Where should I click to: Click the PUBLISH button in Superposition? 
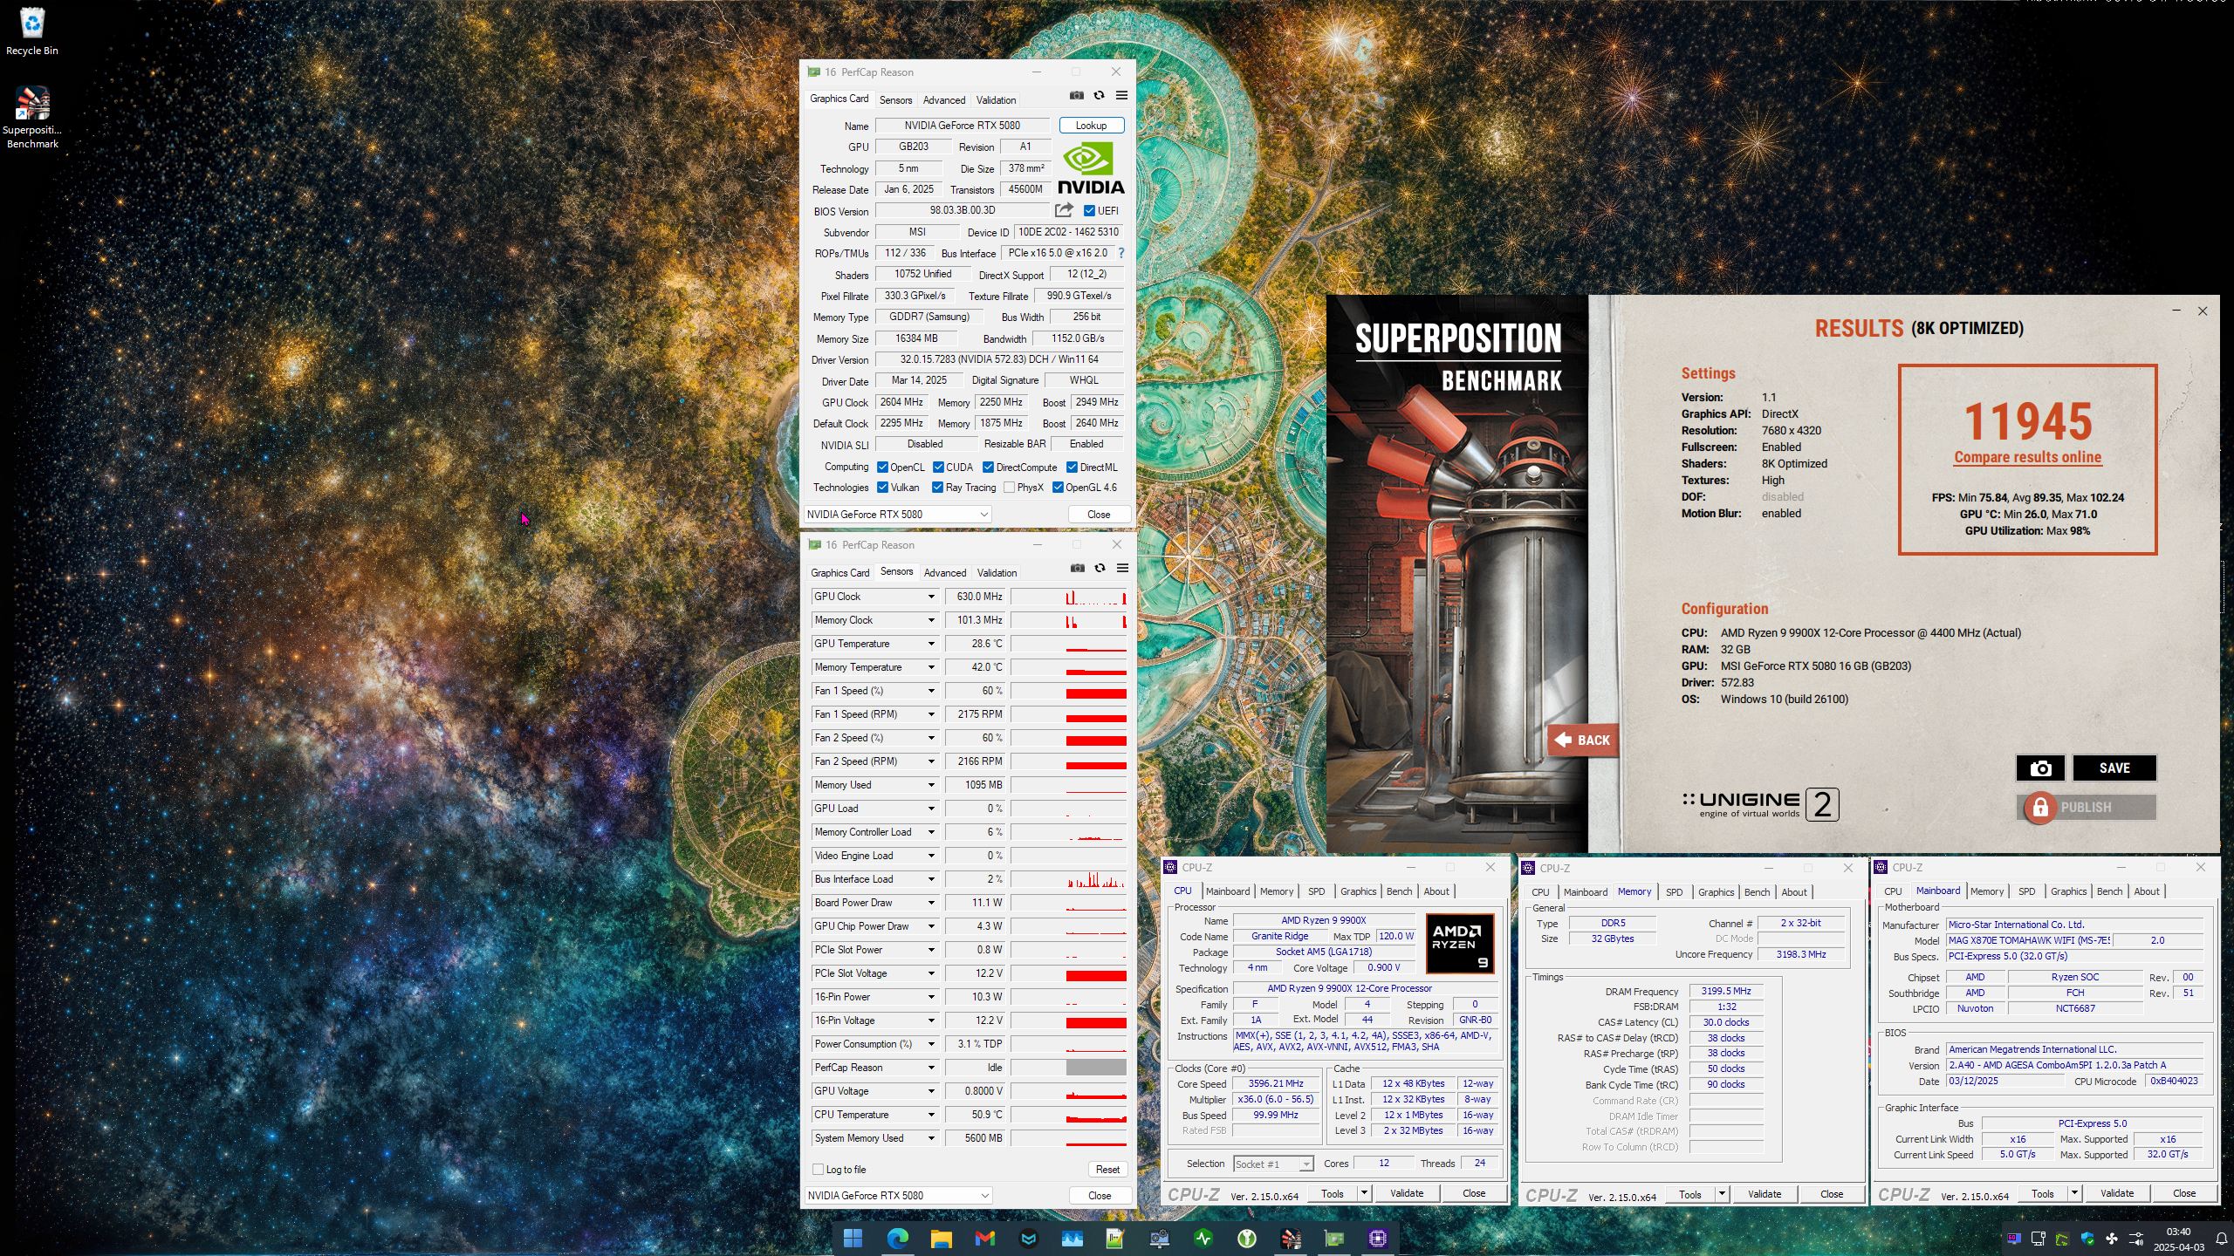pyautogui.click(x=2087, y=807)
